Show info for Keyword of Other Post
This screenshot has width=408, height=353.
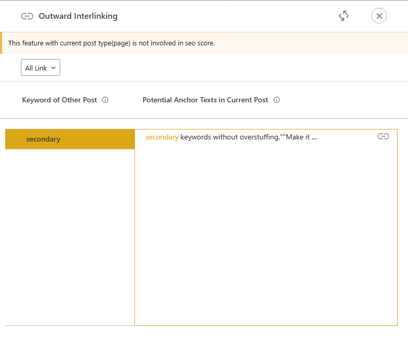point(105,100)
